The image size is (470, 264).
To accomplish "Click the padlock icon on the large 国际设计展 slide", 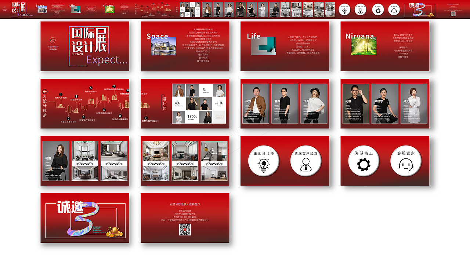I will point(53,40).
